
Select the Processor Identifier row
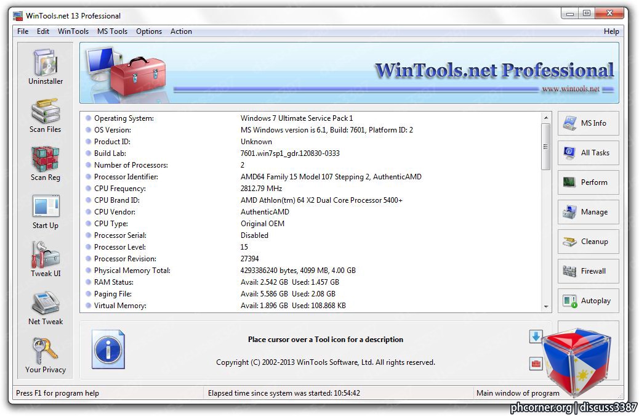coord(310,177)
